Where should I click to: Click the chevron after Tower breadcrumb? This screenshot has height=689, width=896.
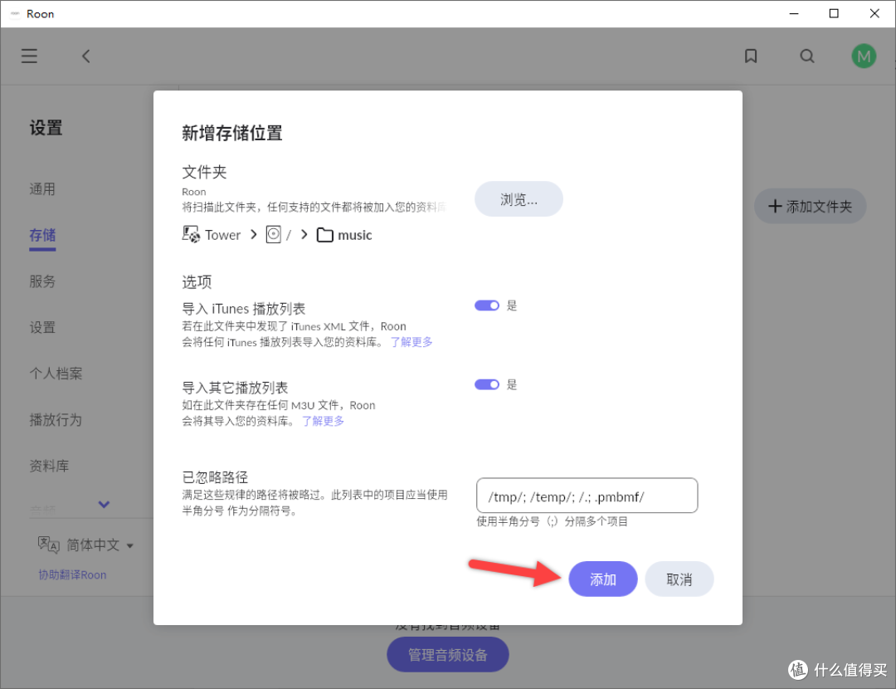pyautogui.click(x=253, y=235)
